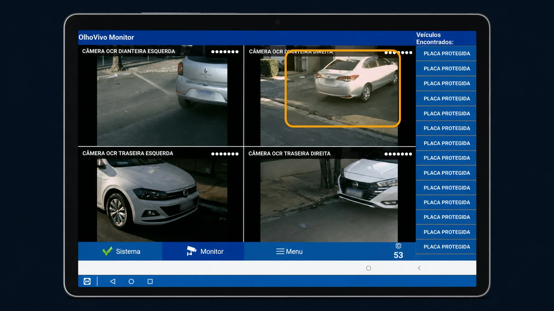Tap the chevron back arrow in the white bar

pos(419,268)
